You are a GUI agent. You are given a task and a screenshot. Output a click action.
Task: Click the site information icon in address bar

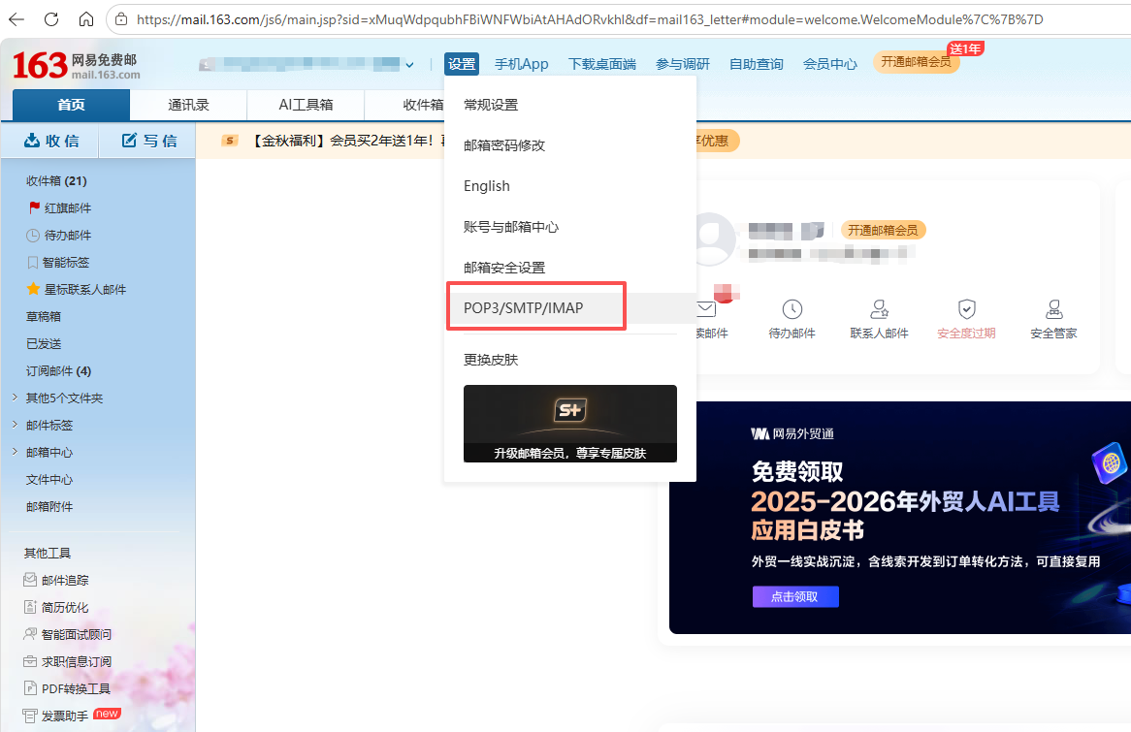pos(122,19)
